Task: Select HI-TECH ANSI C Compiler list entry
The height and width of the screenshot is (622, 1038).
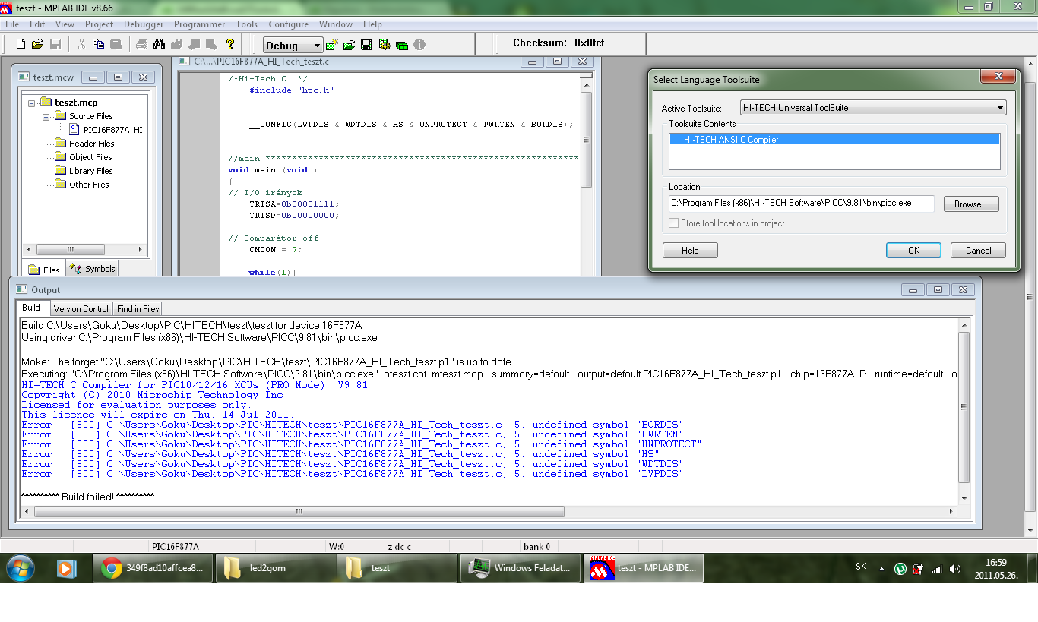Action: pos(834,140)
